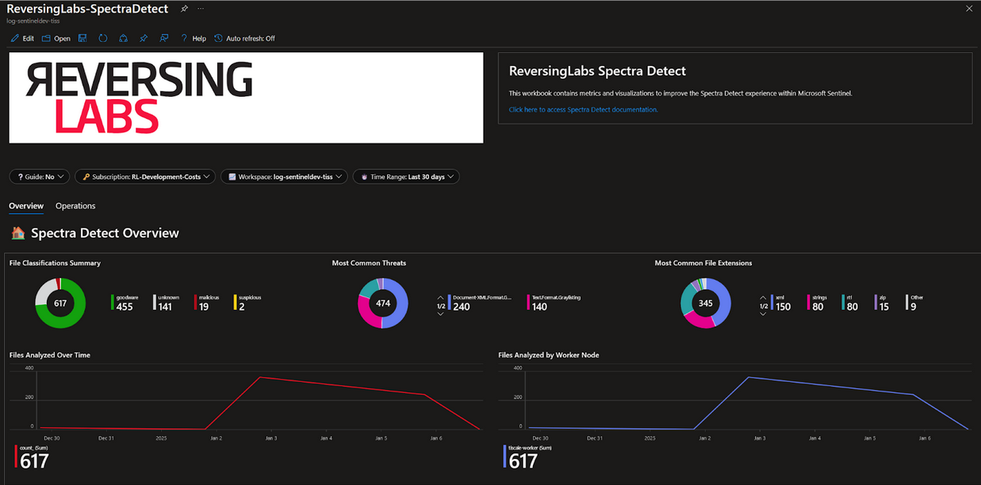Screen dimensions: 981x485
Task: Switch to the Overview tab
Action: coord(26,206)
